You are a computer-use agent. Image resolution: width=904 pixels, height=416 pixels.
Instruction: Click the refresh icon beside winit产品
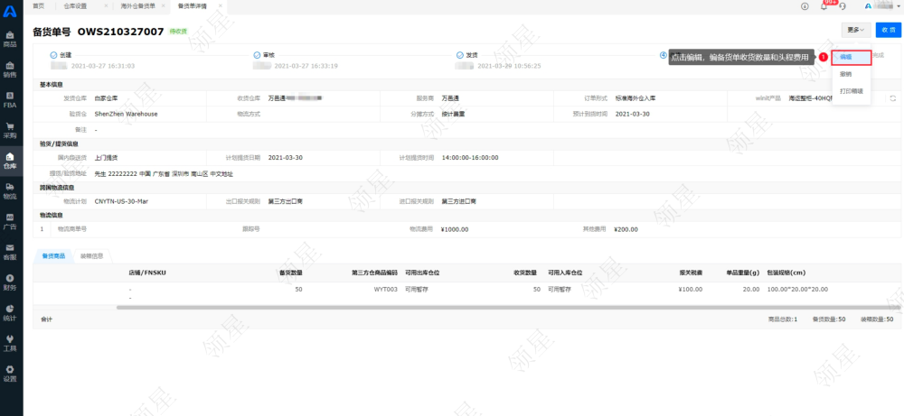pyautogui.click(x=892, y=98)
